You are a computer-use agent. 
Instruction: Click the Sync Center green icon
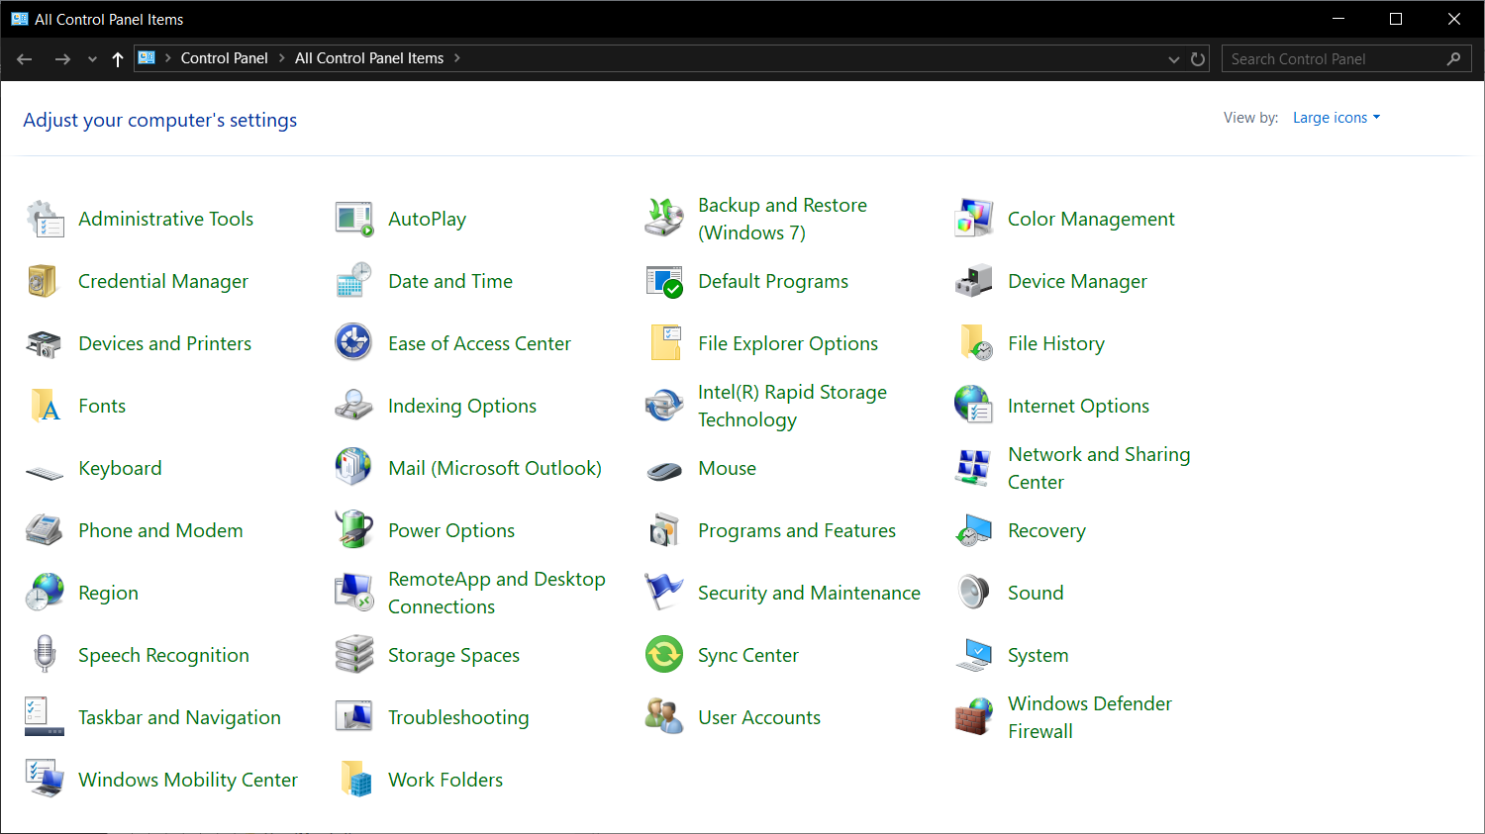click(664, 655)
